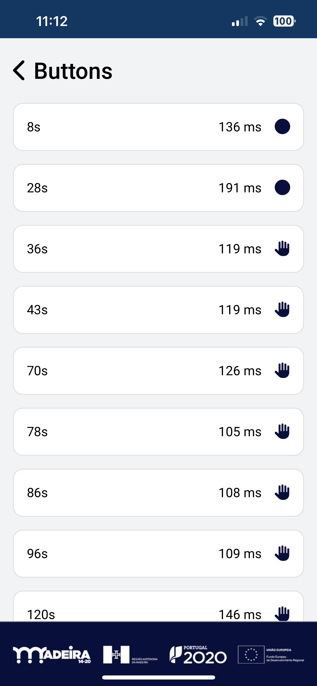Select the hand icon in the 78s row

[x=282, y=431]
